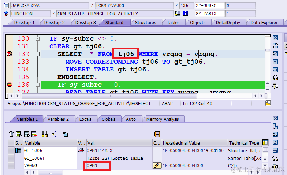Screen dimensions: 287x175
Task: Close the source code tool
Action: 275,37
